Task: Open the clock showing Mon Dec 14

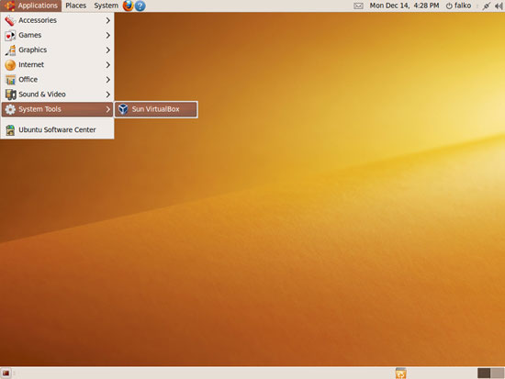Action: tap(404, 6)
